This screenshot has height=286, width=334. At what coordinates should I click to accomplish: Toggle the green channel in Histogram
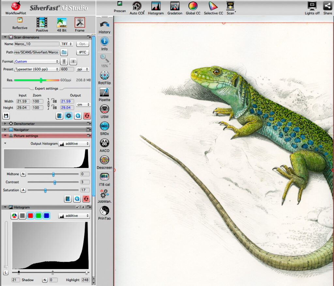(38, 216)
